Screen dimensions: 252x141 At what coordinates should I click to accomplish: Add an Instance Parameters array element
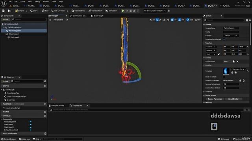pos(240,81)
